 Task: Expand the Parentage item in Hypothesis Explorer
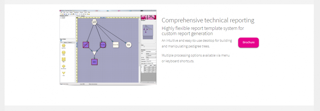tap(60, 17)
